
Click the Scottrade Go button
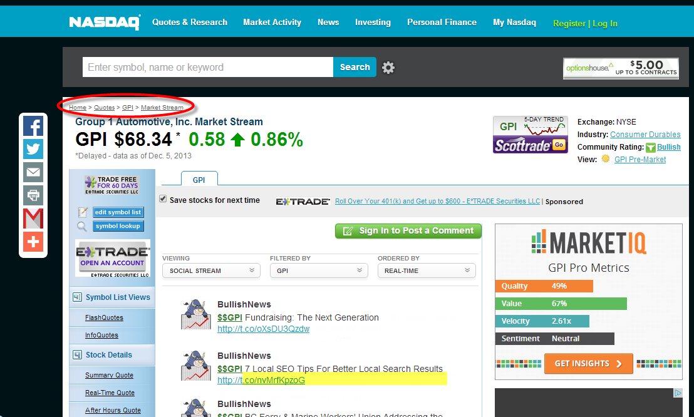pyautogui.click(x=559, y=145)
